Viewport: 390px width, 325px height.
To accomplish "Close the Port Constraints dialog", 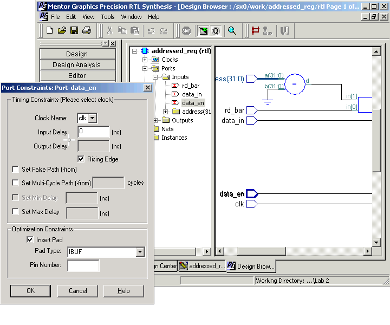I will click(148, 88).
